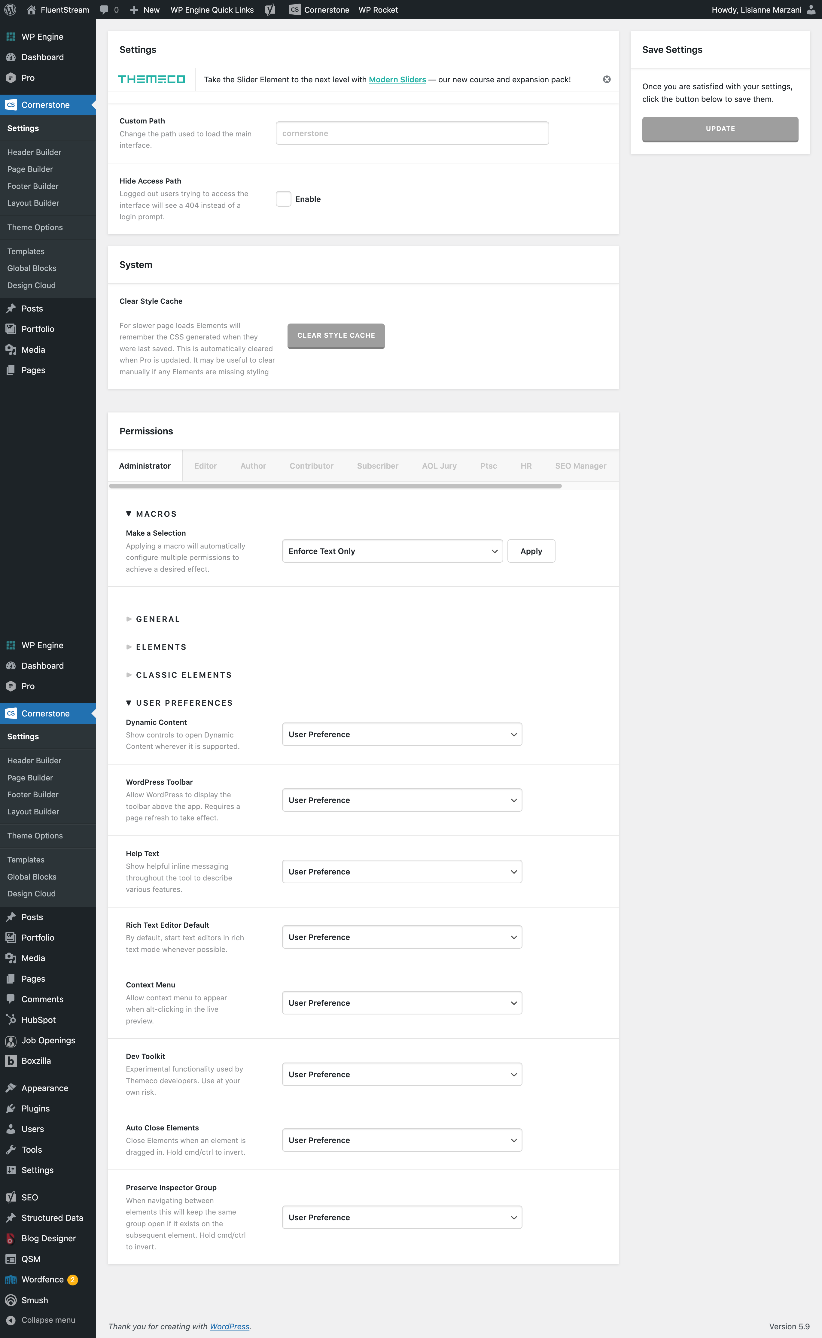Open the Blog Designer sidebar icon
The width and height of the screenshot is (822, 1338).
coord(10,1238)
